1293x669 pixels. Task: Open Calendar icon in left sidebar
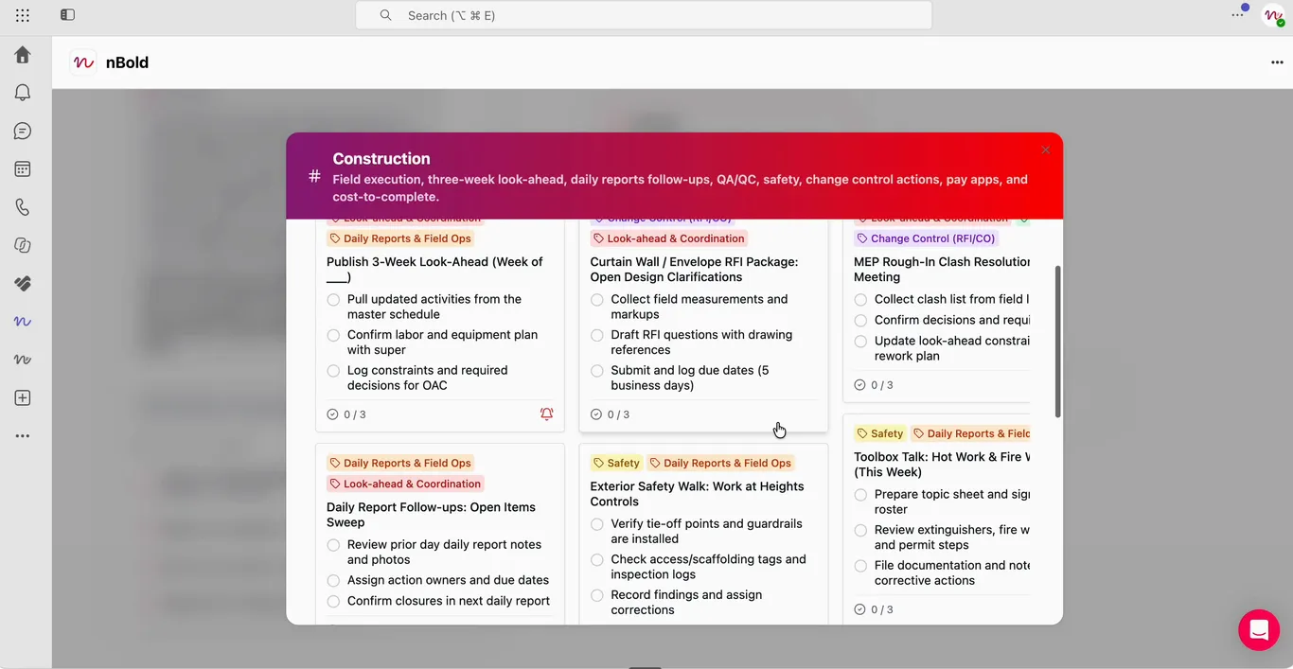[23, 169]
